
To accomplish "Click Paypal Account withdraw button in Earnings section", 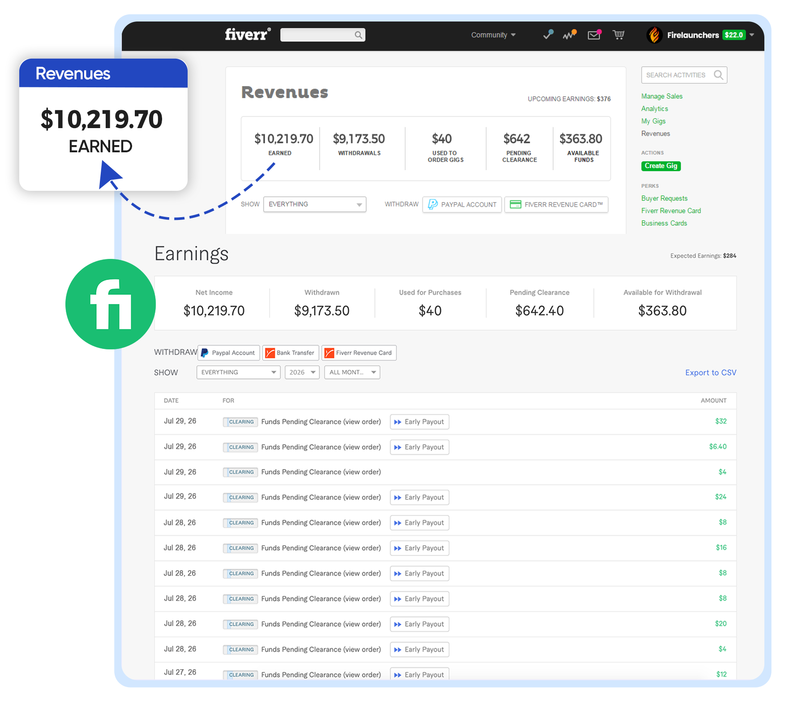I will [228, 353].
